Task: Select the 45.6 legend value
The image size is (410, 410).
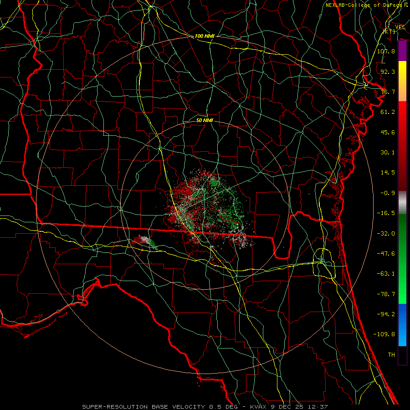Action: click(x=388, y=132)
